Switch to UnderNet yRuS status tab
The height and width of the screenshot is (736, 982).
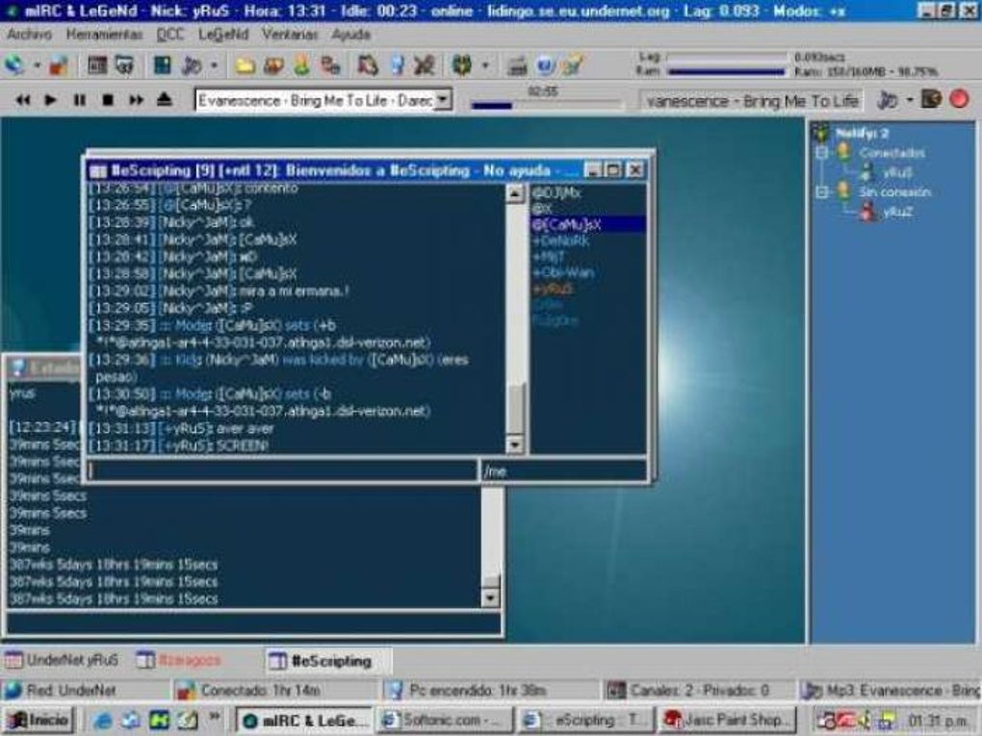(x=62, y=660)
